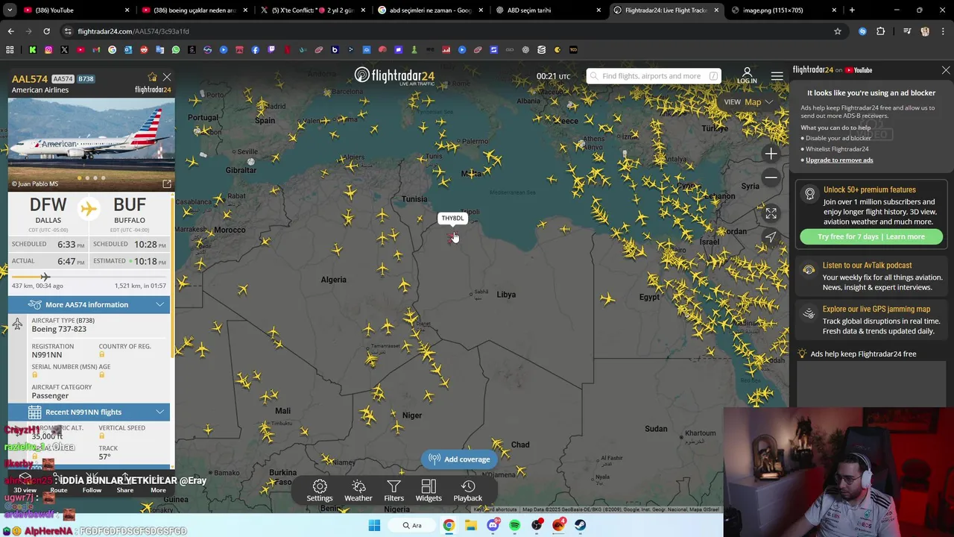
Task: Toggle fullscreen map view
Action: 771,213
